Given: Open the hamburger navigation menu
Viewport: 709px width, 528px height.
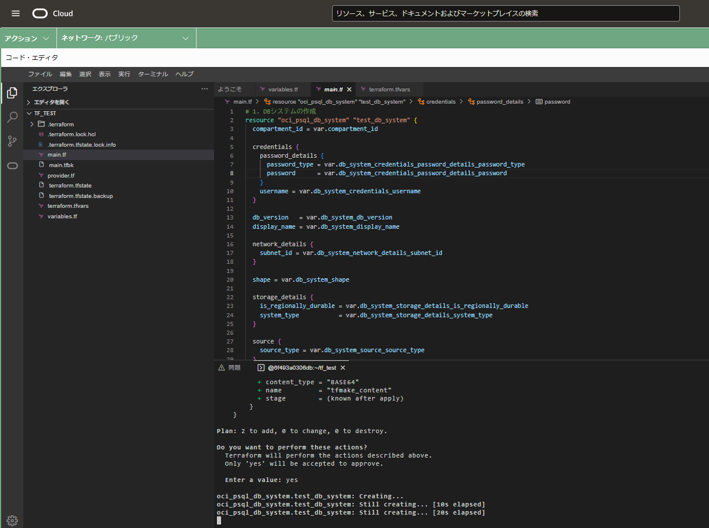Looking at the screenshot, I should coord(16,13).
